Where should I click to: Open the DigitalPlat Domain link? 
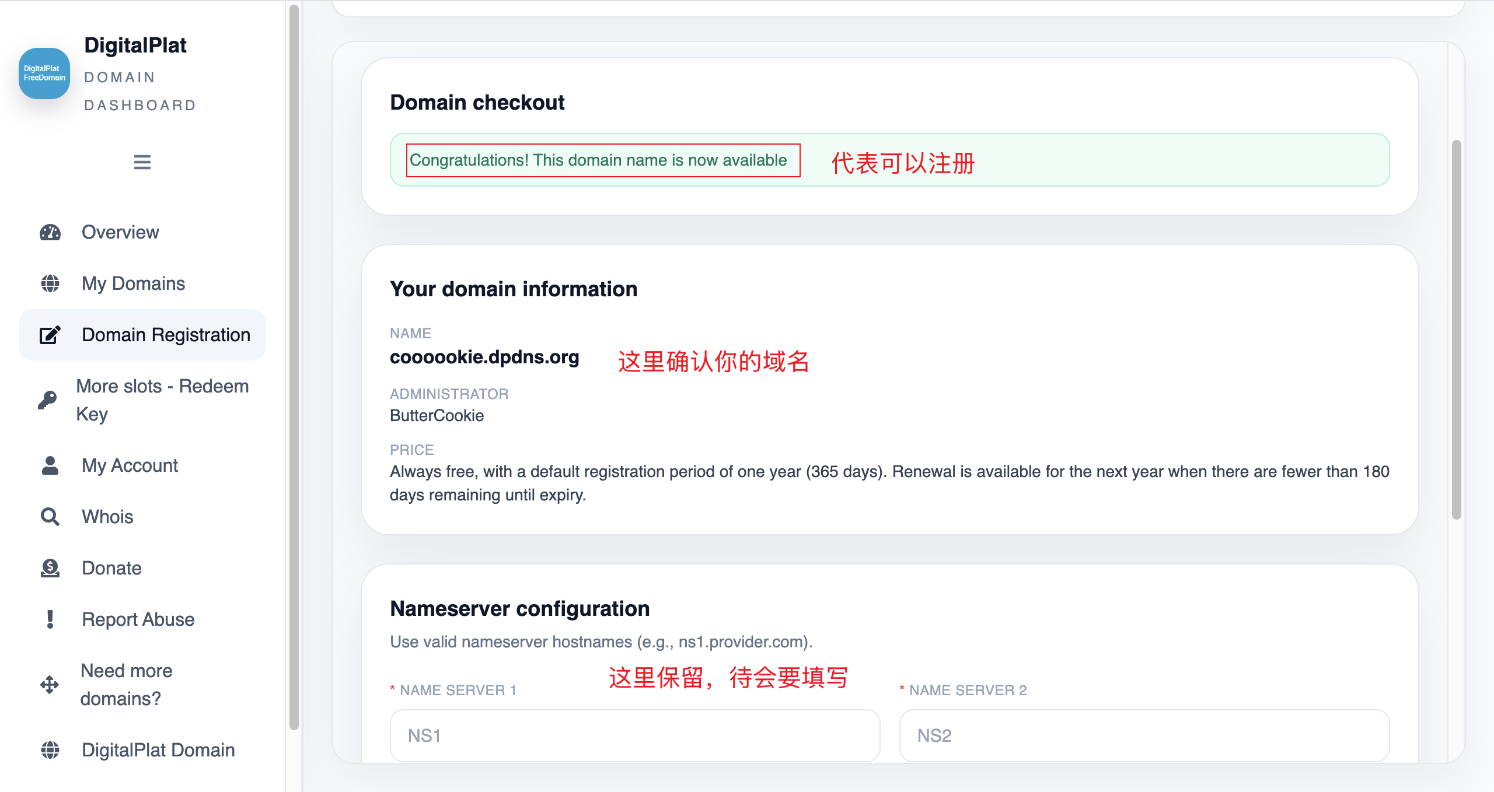tap(158, 750)
